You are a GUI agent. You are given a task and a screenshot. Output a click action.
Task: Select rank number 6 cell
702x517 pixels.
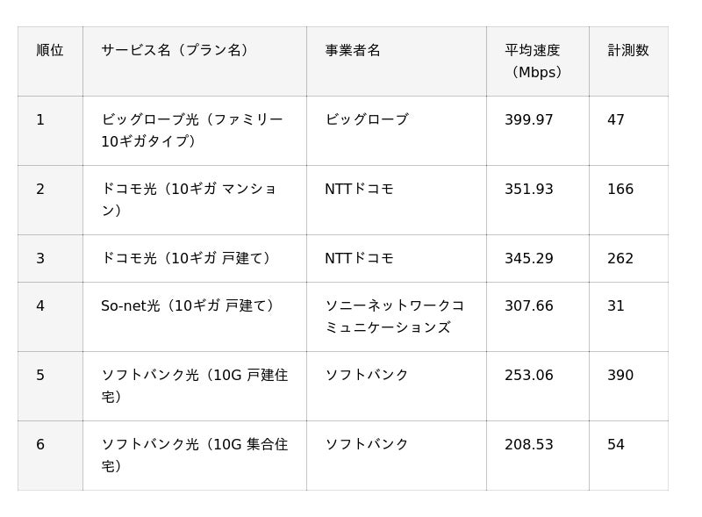click(50, 456)
